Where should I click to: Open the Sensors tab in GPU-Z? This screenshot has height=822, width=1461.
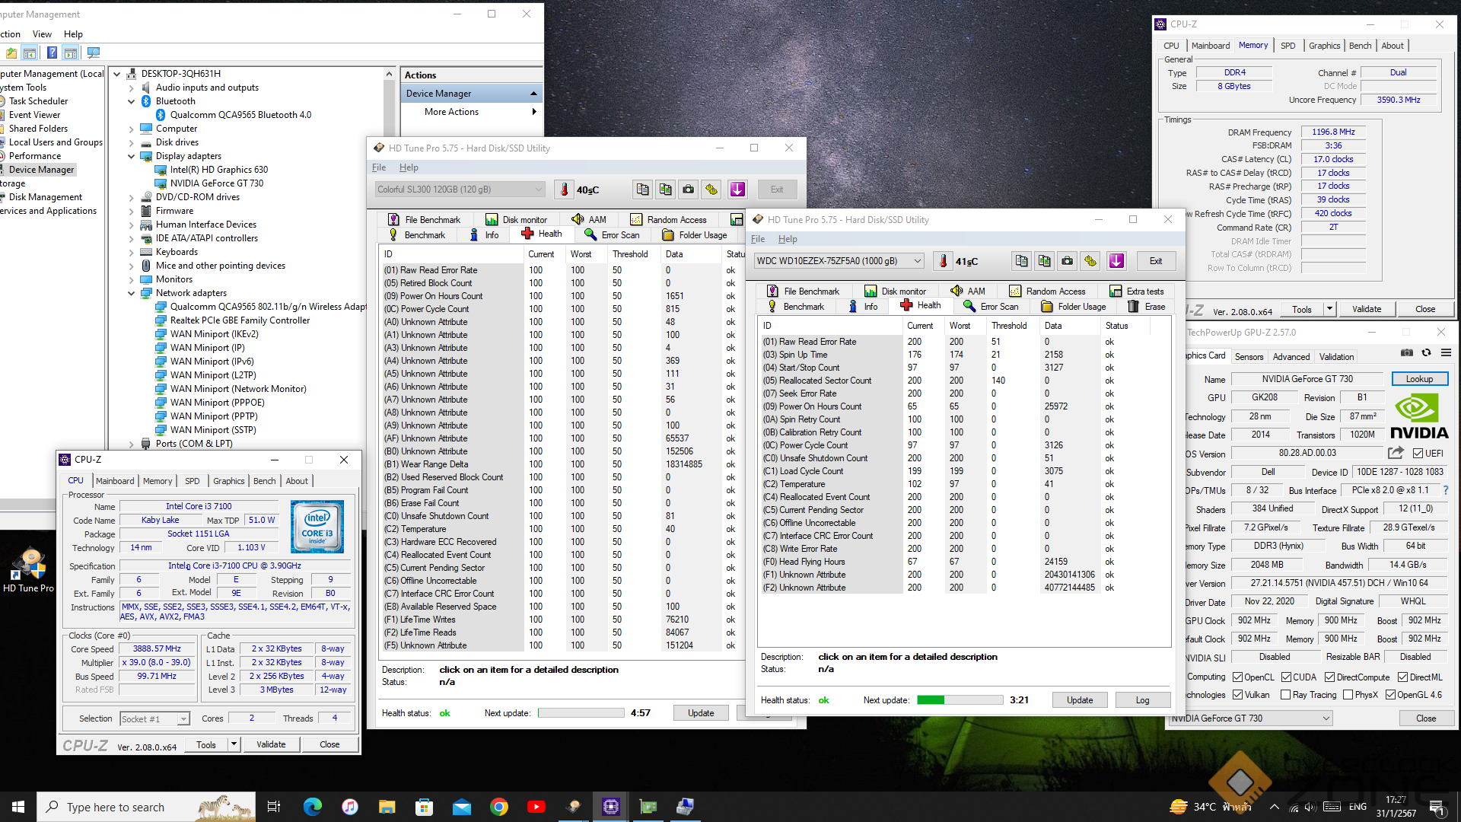click(x=1249, y=356)
